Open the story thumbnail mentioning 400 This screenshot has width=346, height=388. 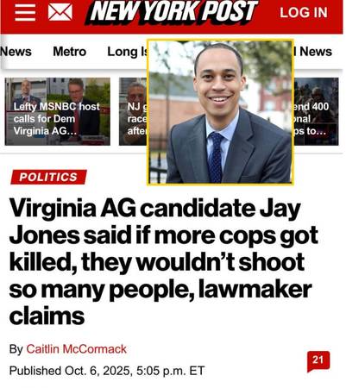click(x=316, y=111)
